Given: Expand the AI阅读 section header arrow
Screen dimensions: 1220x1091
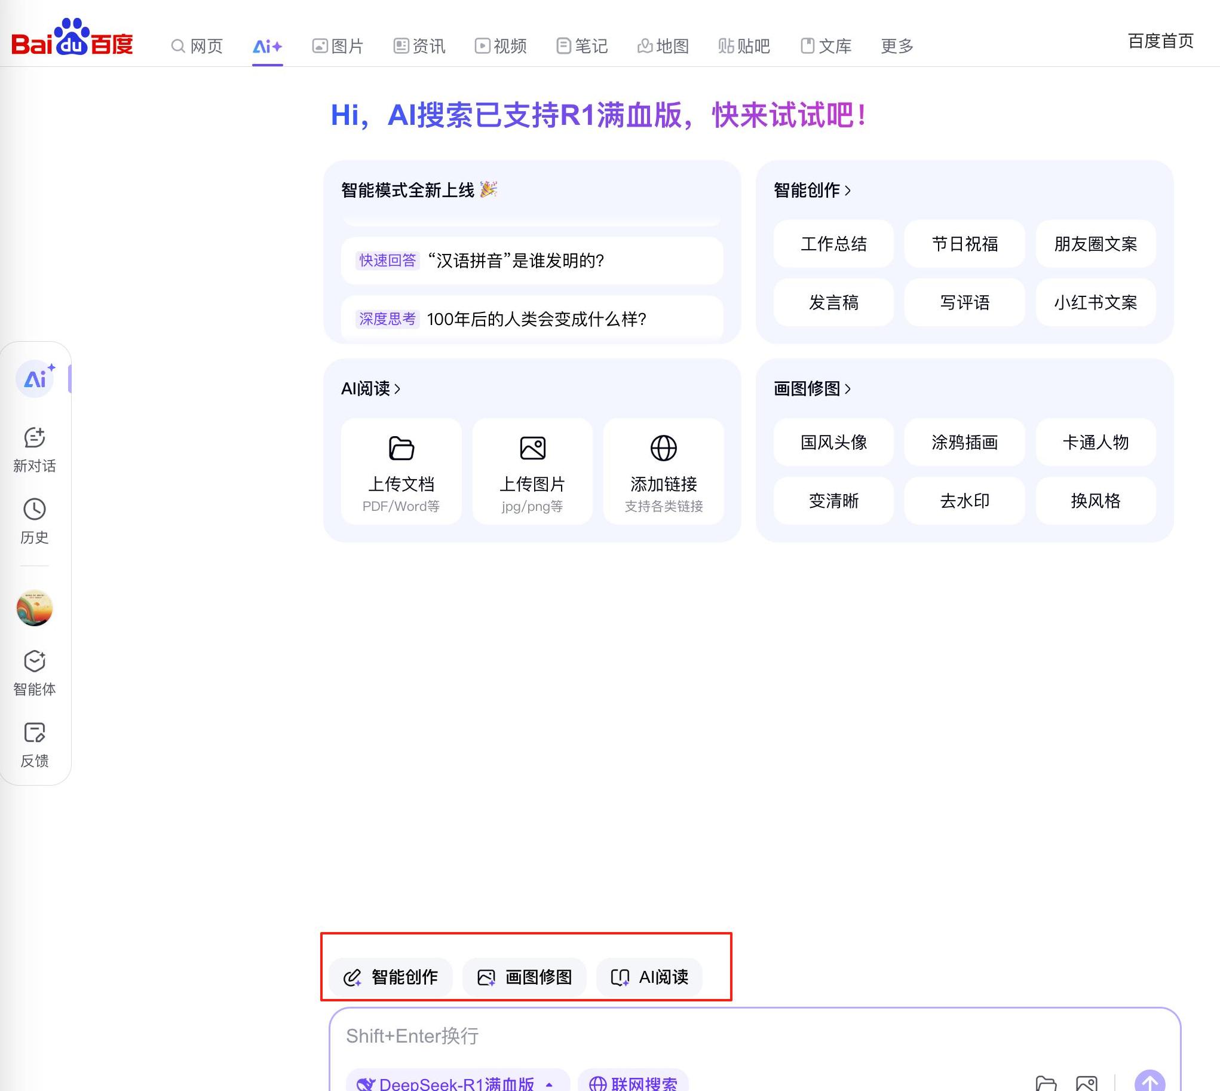Looking at the screenshot, I should coord(397,389).
